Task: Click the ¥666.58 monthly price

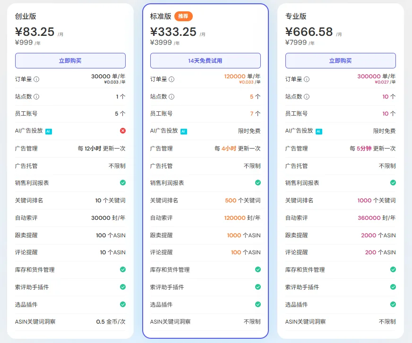Action: 309,32
